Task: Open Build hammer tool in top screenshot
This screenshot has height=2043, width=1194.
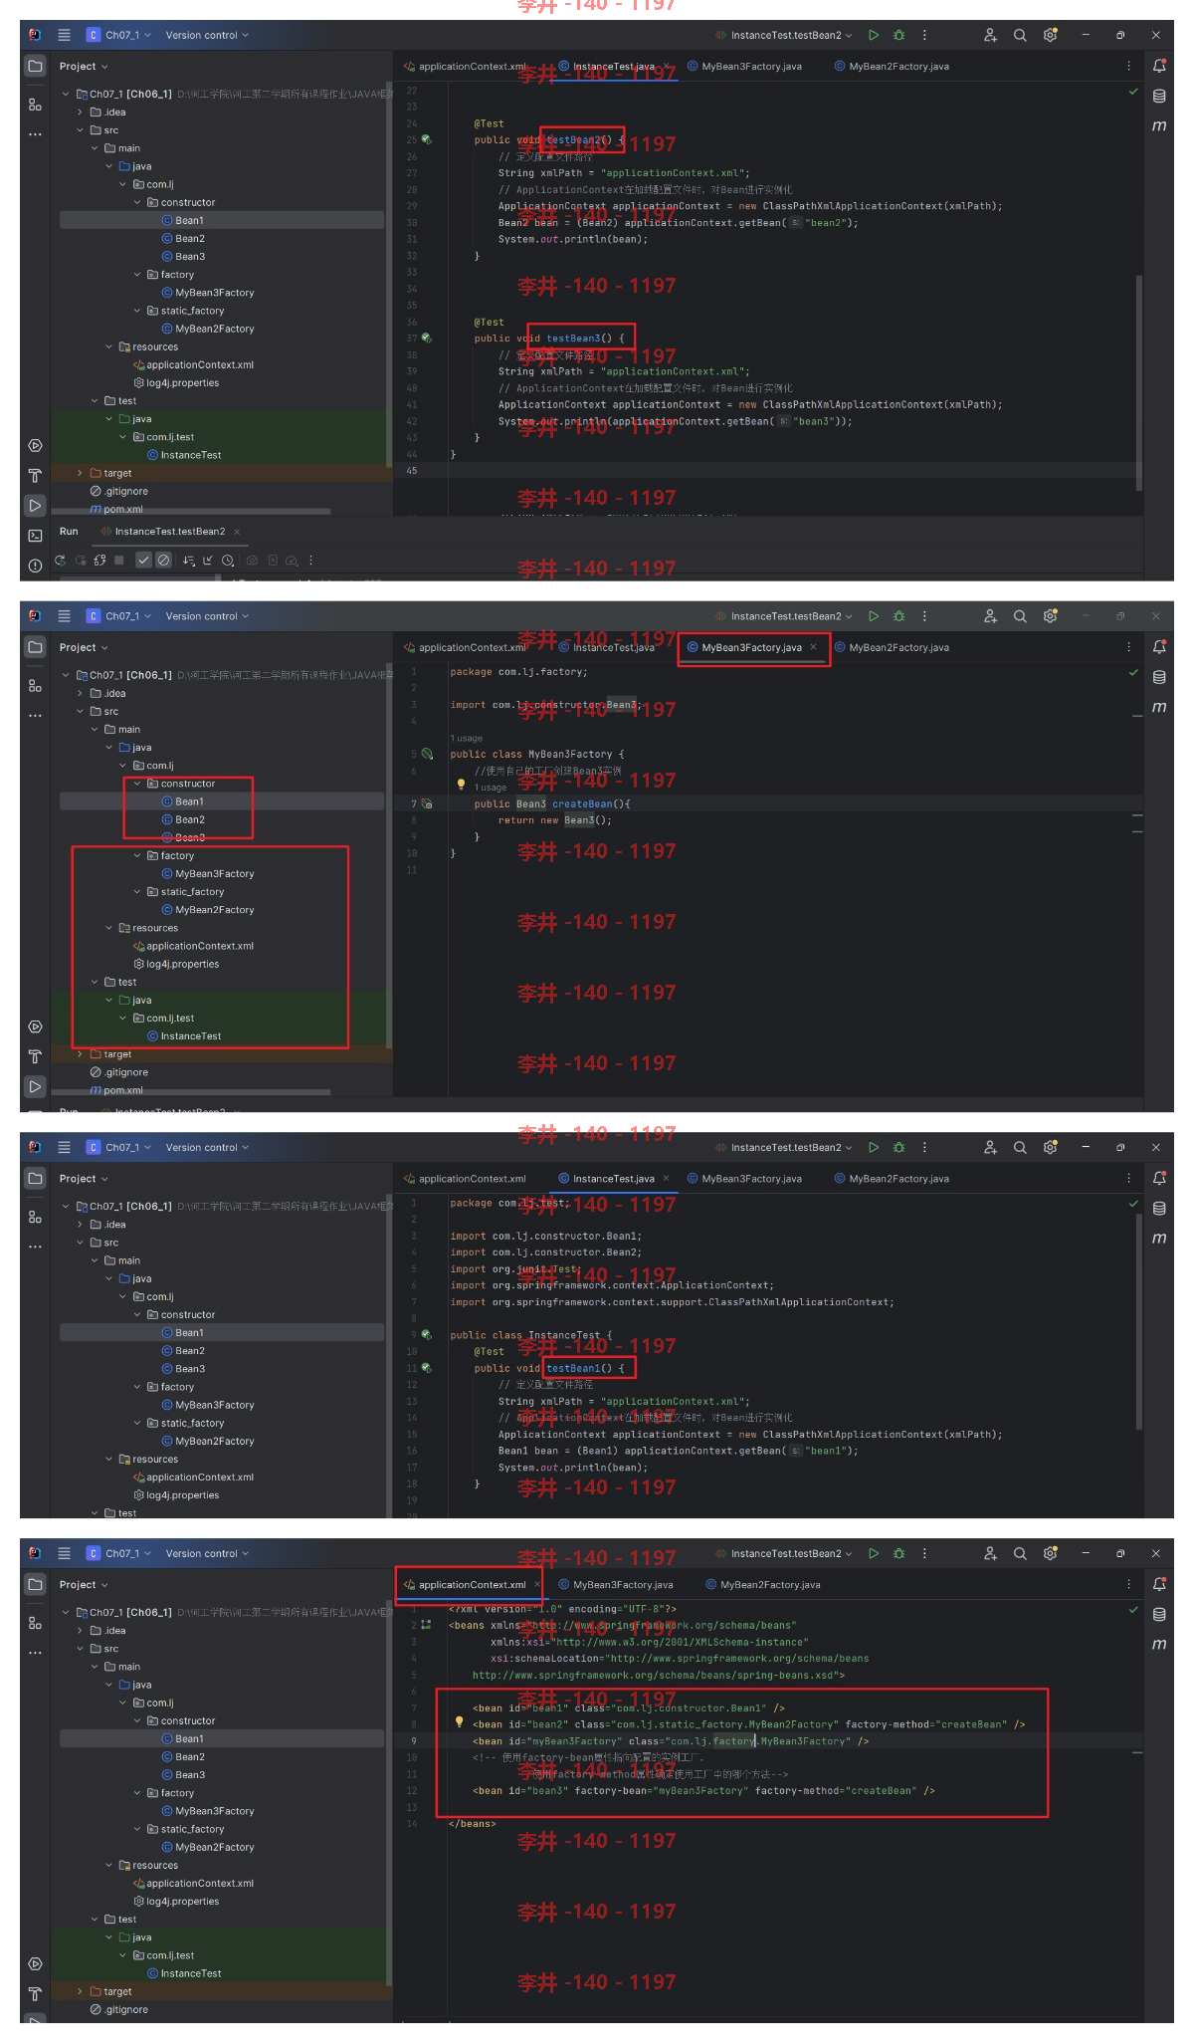Action: [35, 476]
